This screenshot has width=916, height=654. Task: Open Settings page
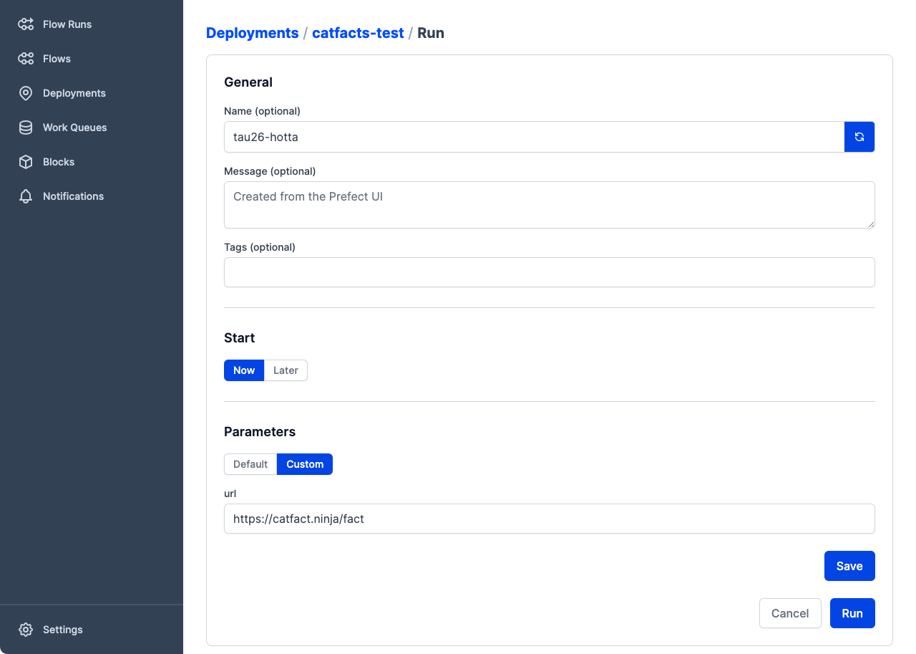pyautogui.click(x=63, y=630)
